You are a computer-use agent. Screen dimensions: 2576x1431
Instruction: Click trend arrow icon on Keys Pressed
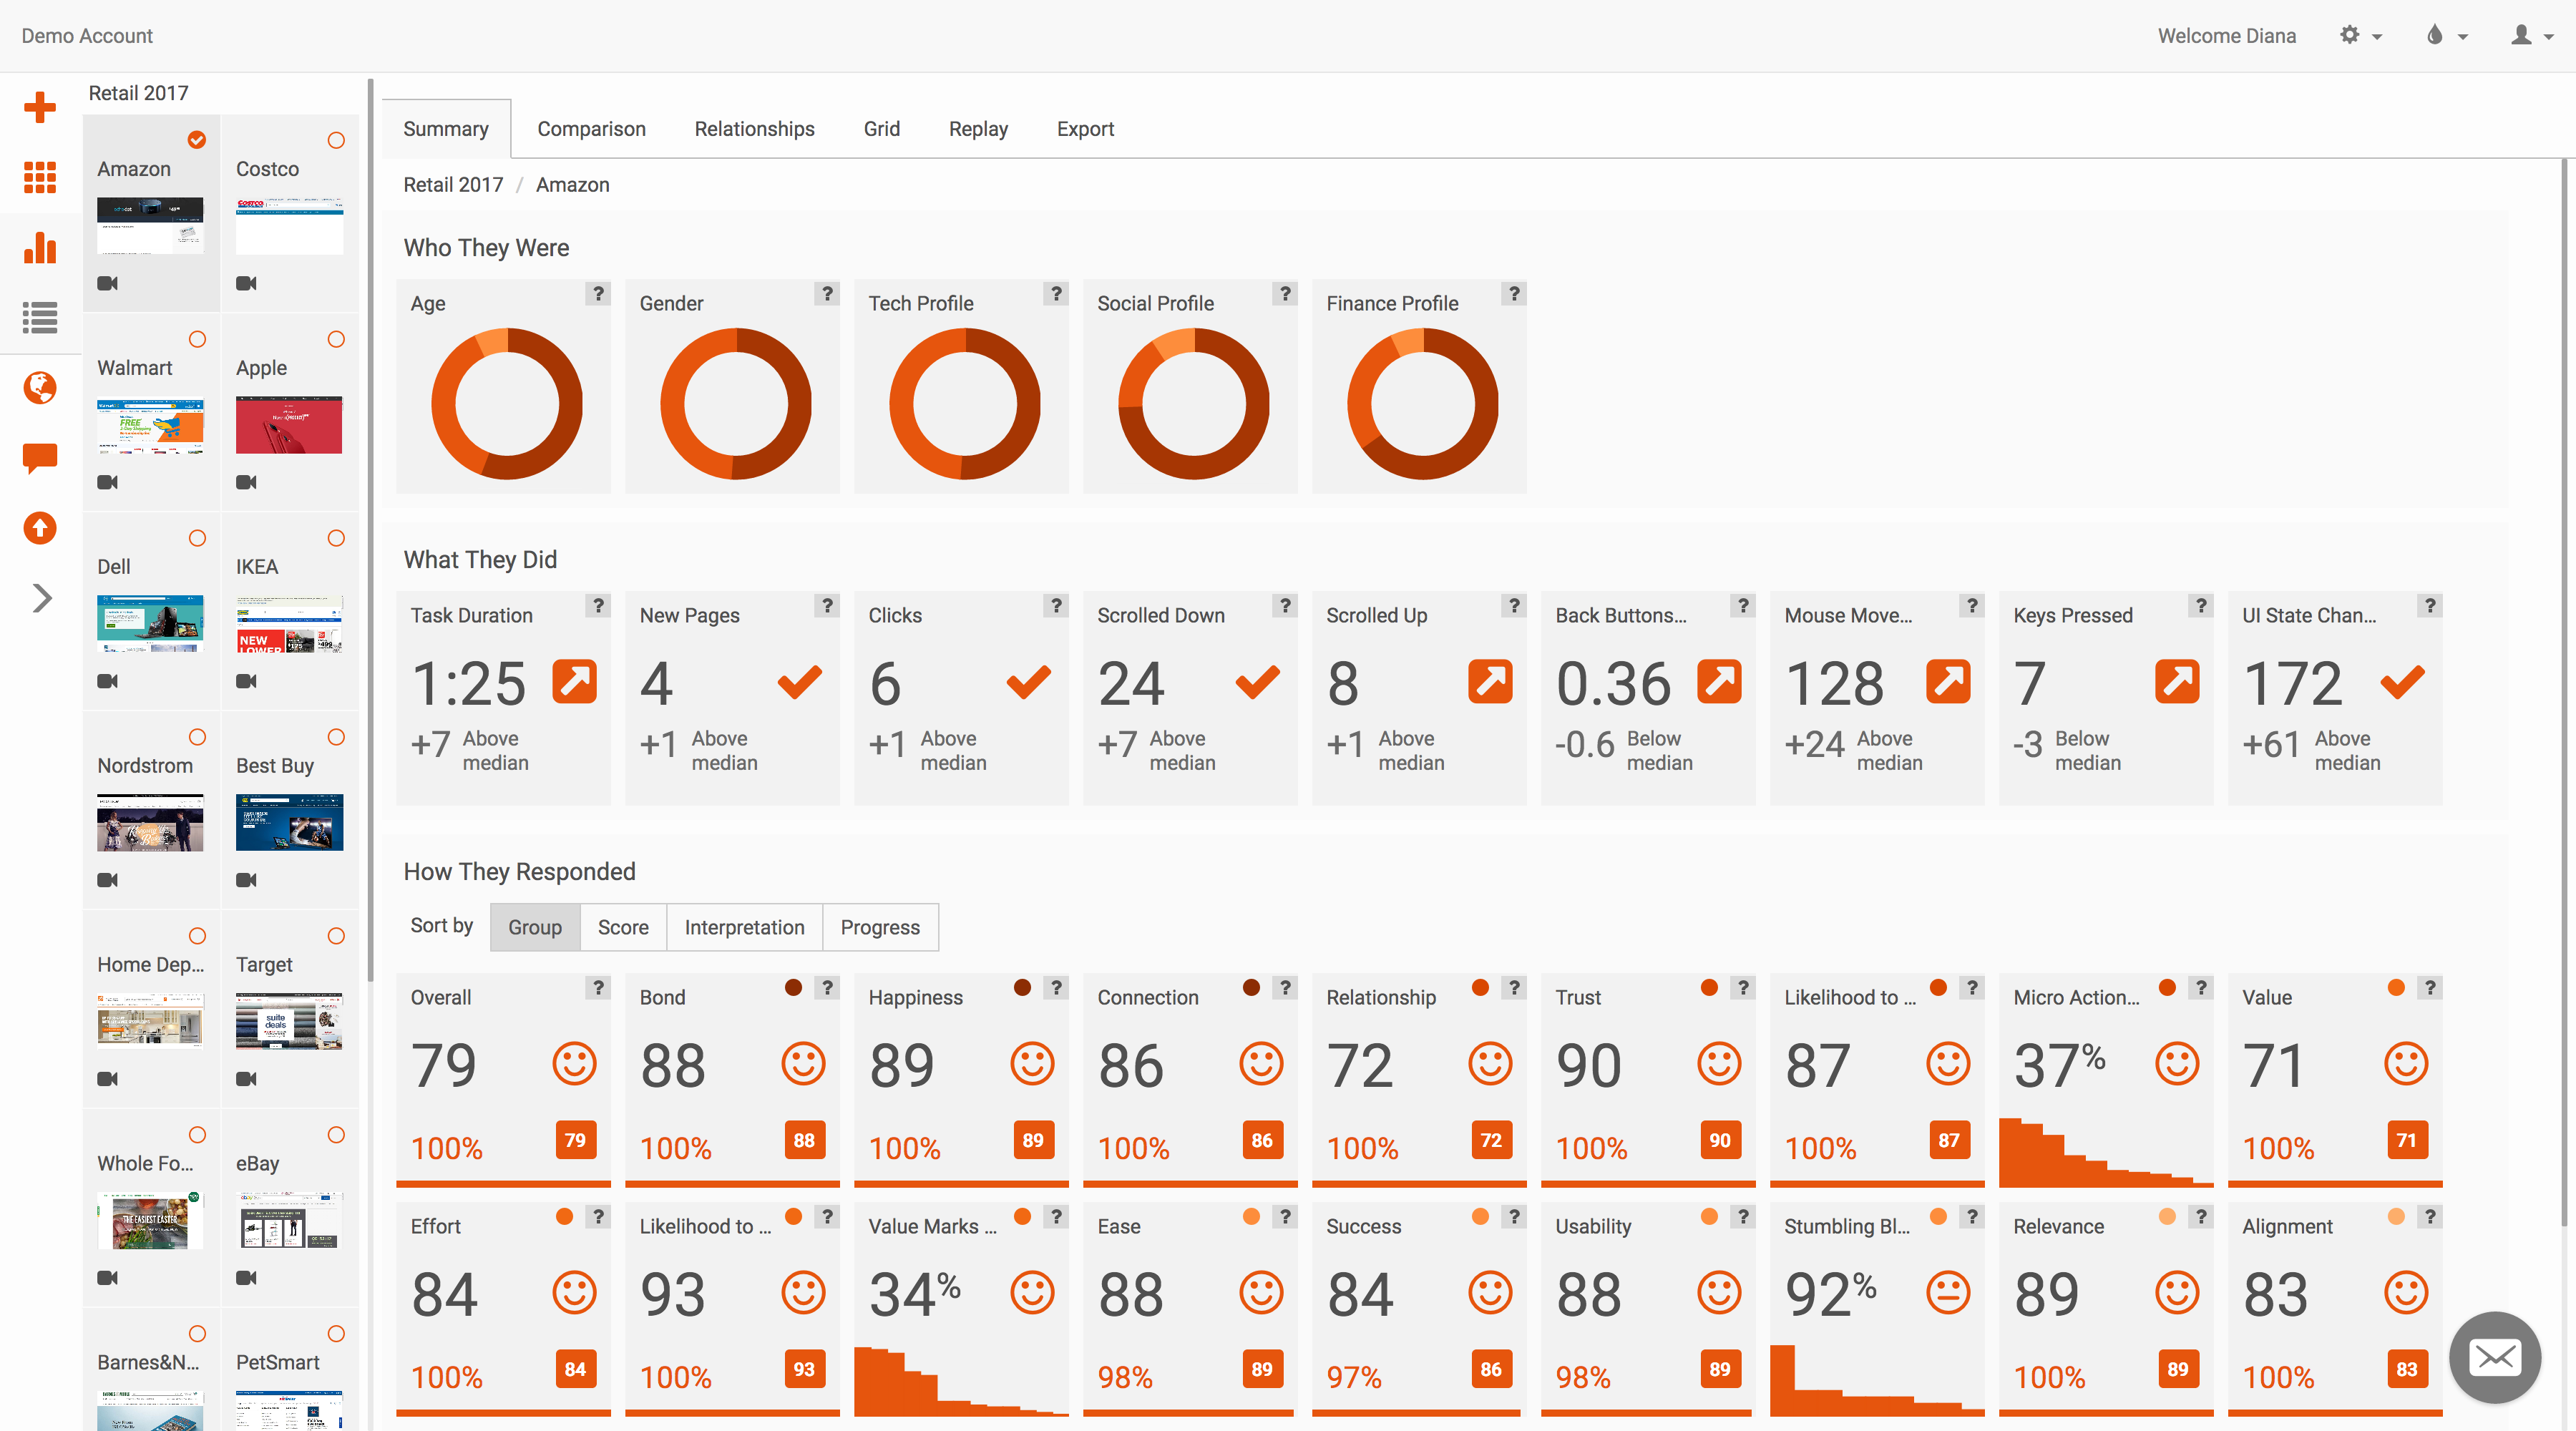[2177, 682]
